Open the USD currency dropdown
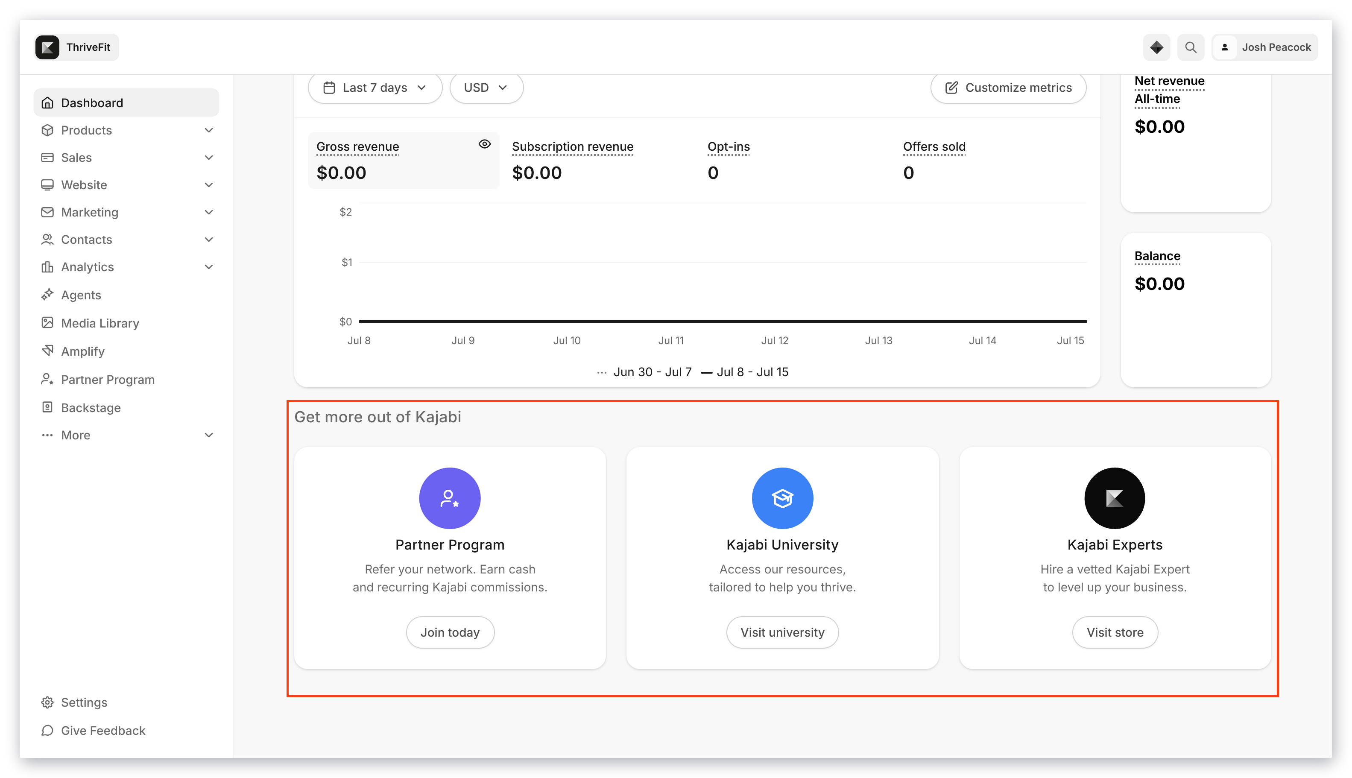 [x=486, y=87]
